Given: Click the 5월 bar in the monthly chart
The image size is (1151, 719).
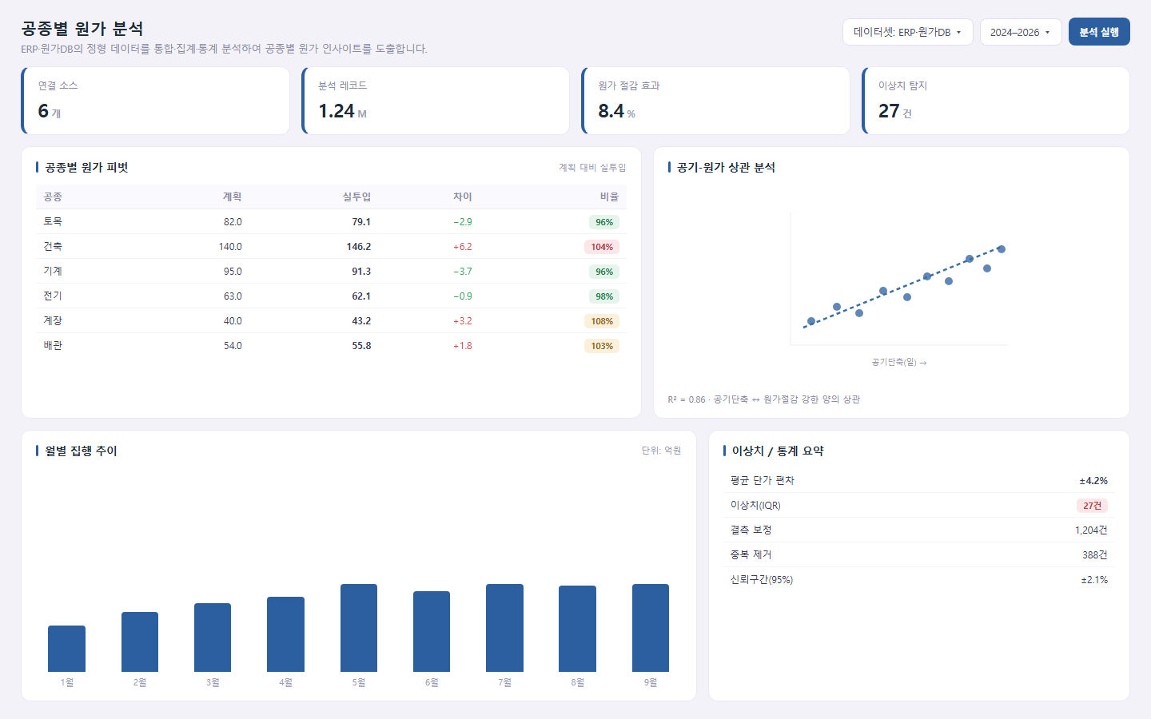Looking at the screenshot, I should pos(359,628).
